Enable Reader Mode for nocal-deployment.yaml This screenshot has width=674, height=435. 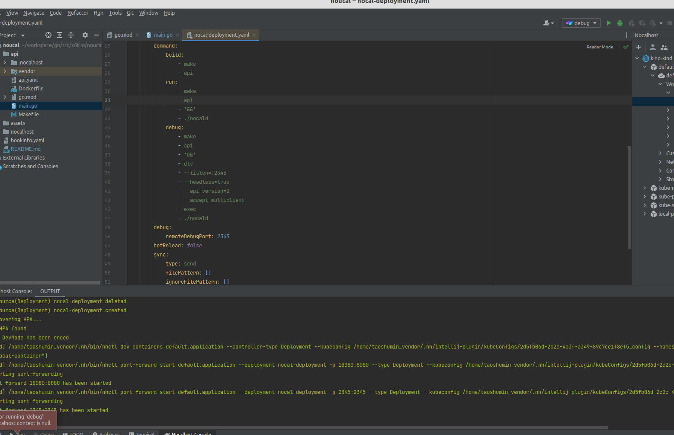(600, 47)
